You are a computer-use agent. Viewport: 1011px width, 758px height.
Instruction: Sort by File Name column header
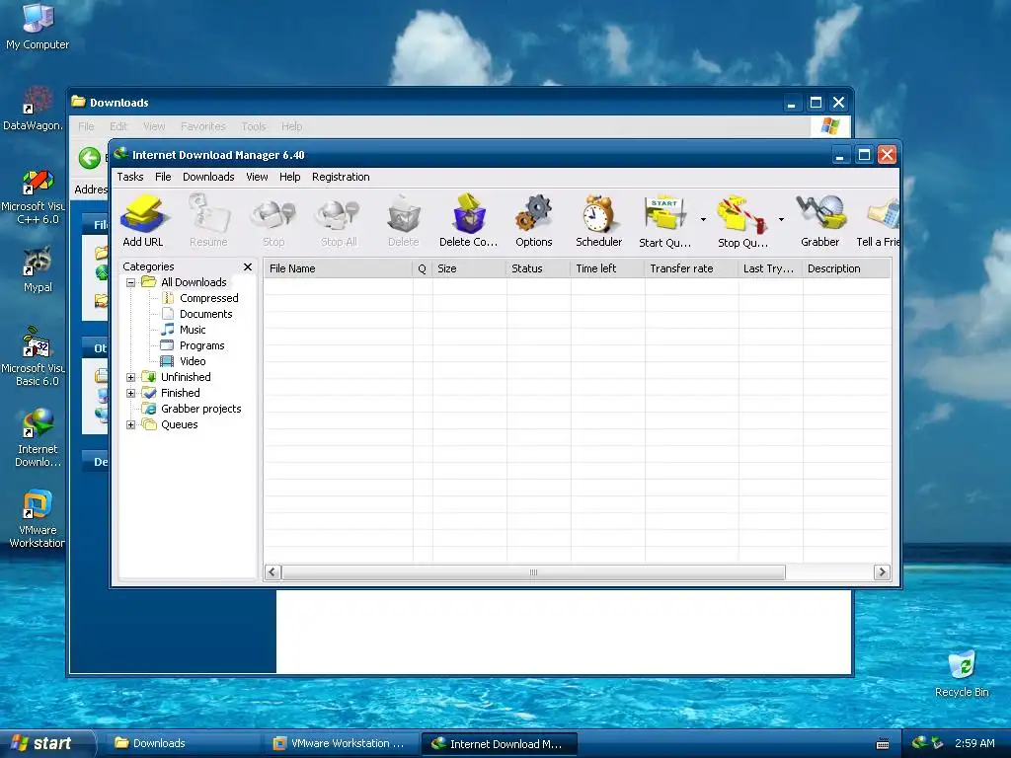coord(338,268)
